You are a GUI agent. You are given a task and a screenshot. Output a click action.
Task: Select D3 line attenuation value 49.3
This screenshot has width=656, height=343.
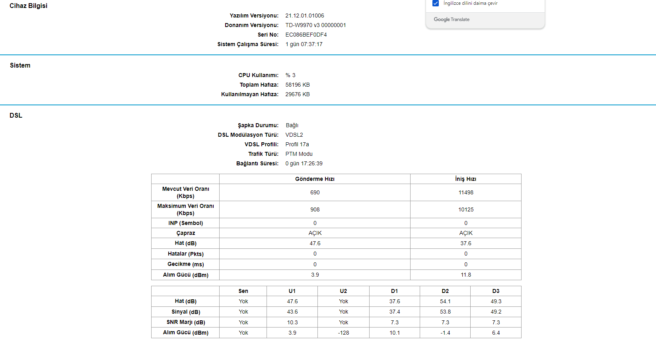click(496, 301)
